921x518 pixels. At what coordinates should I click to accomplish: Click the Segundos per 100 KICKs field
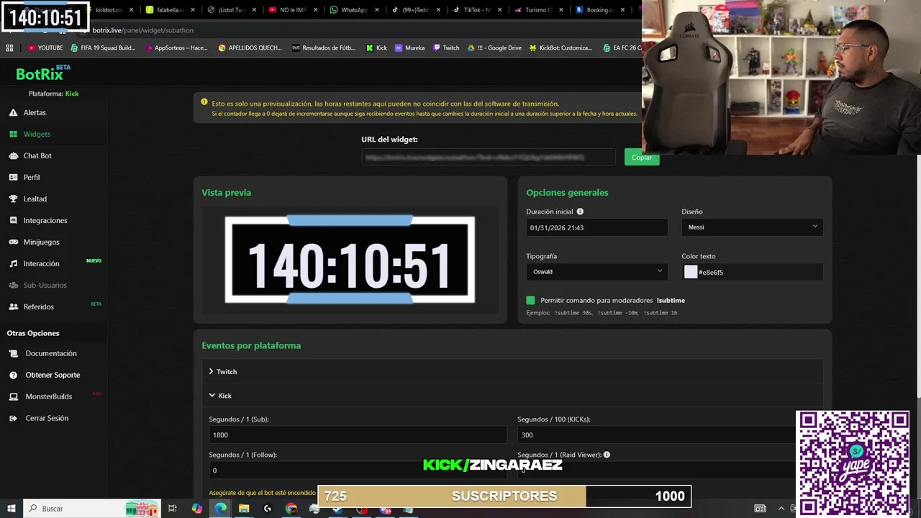coord(666,435)
